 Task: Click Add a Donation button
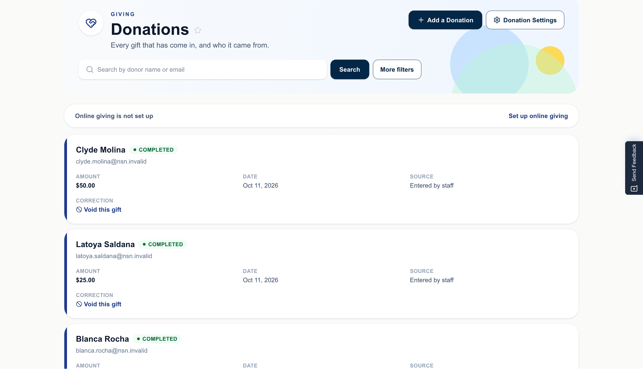(445, 20)
